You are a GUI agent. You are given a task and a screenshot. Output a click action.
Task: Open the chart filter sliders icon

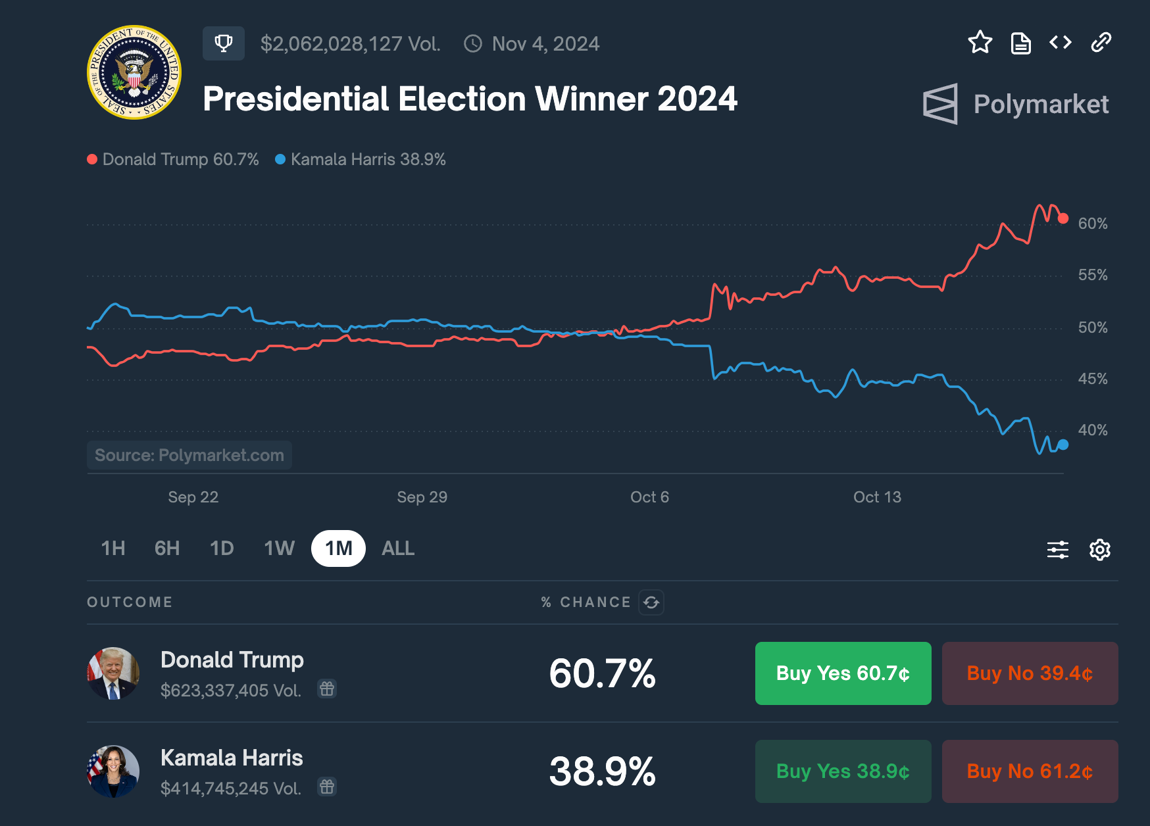coord(1057,549)
